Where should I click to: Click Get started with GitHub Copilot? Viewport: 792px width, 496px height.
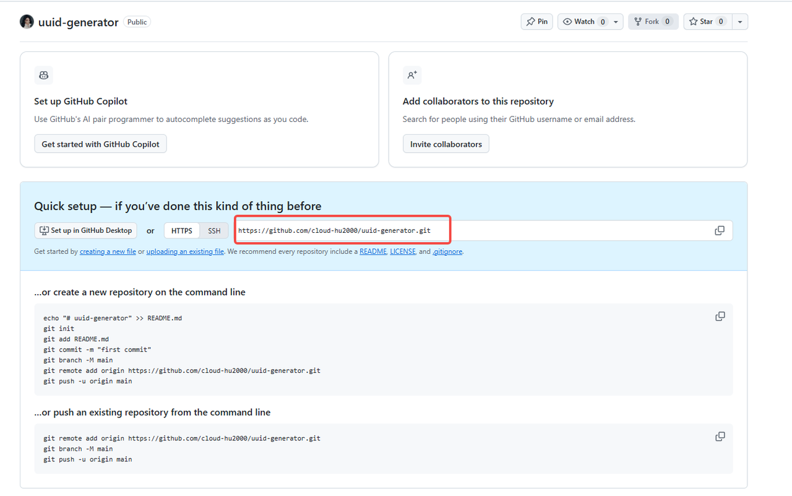[100, 144]
